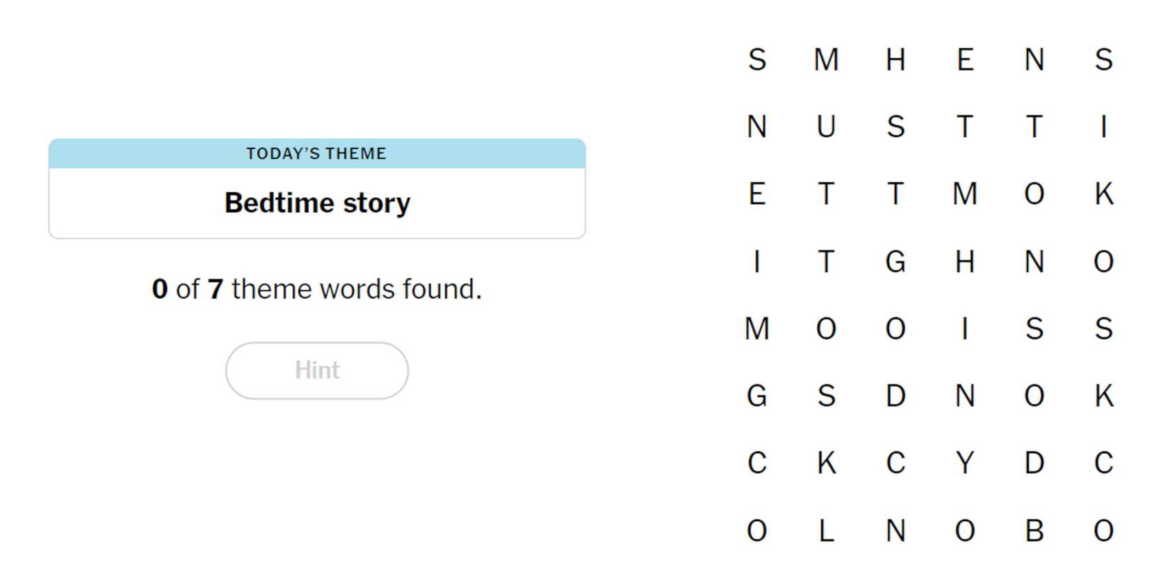Click the G between T and H

point(896,262)
